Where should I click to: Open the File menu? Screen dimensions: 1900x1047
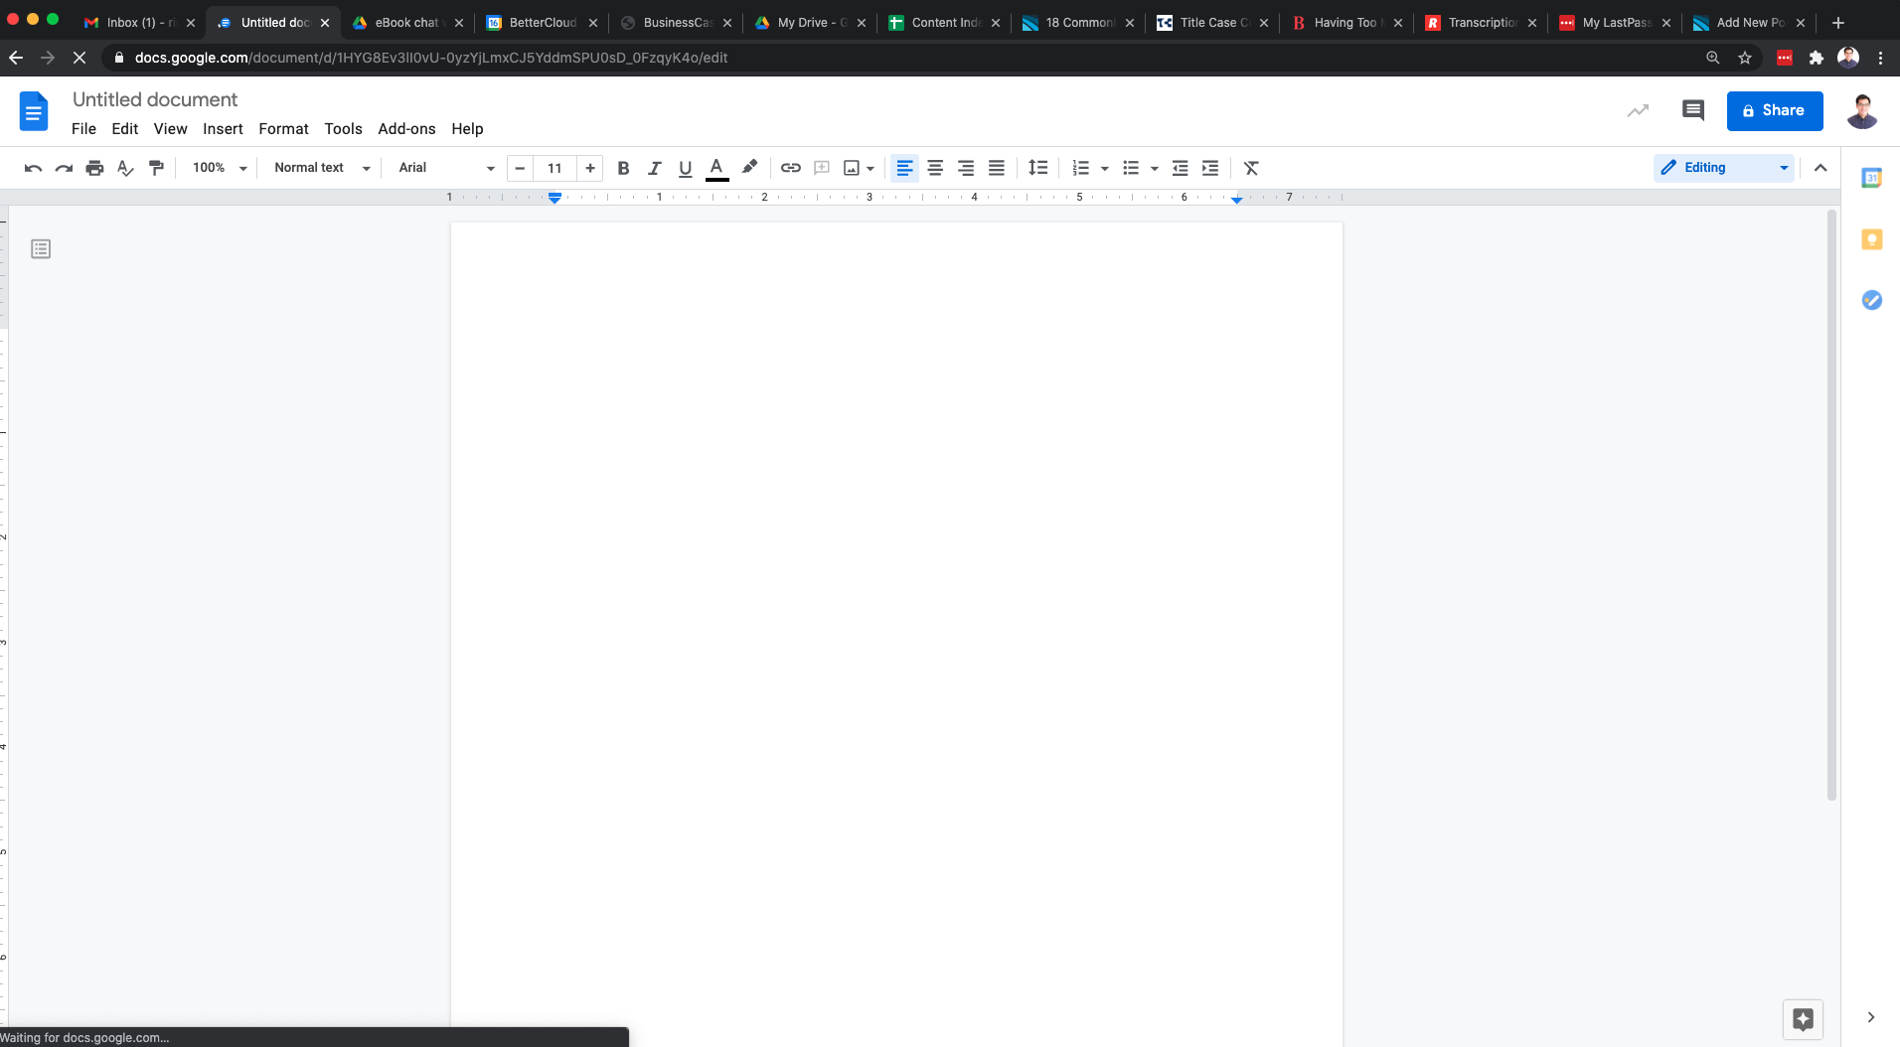[83, 129]
